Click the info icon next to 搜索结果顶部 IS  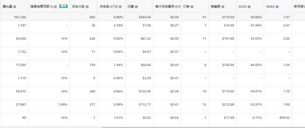pos(56,7)
